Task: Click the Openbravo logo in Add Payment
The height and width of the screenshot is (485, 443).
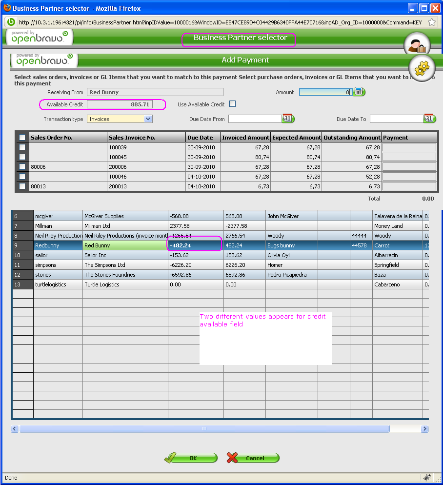Action: point(43,60)
